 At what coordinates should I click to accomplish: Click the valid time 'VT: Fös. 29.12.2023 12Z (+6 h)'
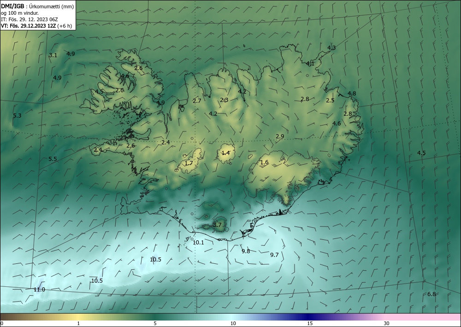tap(36, 25)
